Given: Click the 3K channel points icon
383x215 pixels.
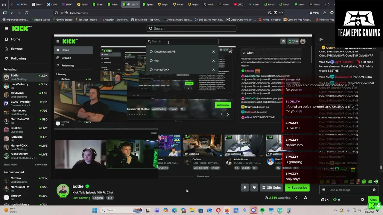Looking at the screenshot, I should [324, 199].
